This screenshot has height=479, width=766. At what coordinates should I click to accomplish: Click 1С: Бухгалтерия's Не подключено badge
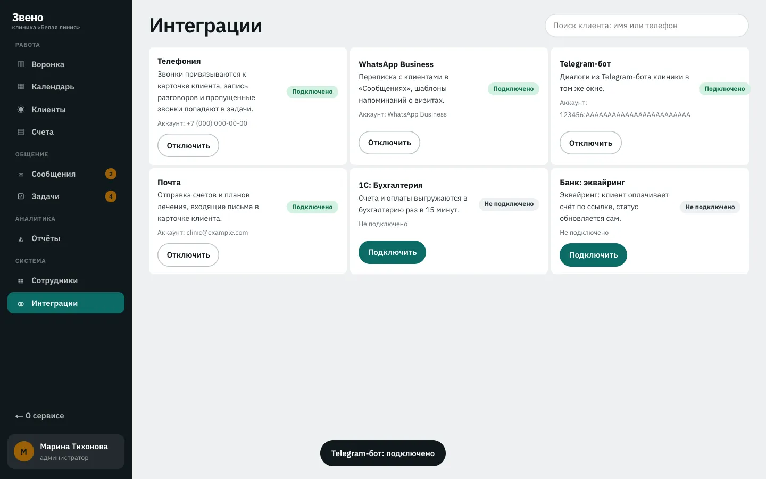pos(509,204)
